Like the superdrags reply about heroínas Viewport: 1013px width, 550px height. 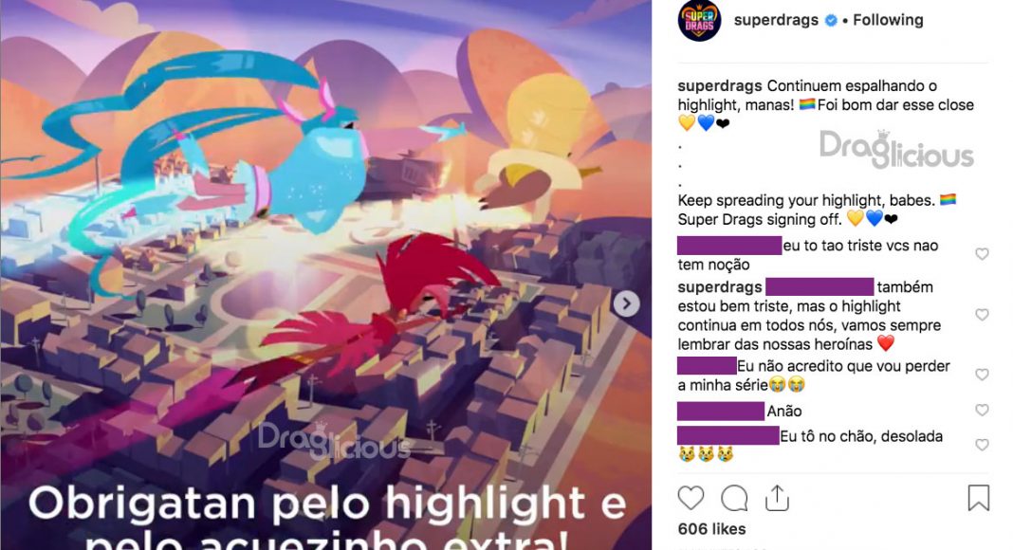(x=982, y=315)
